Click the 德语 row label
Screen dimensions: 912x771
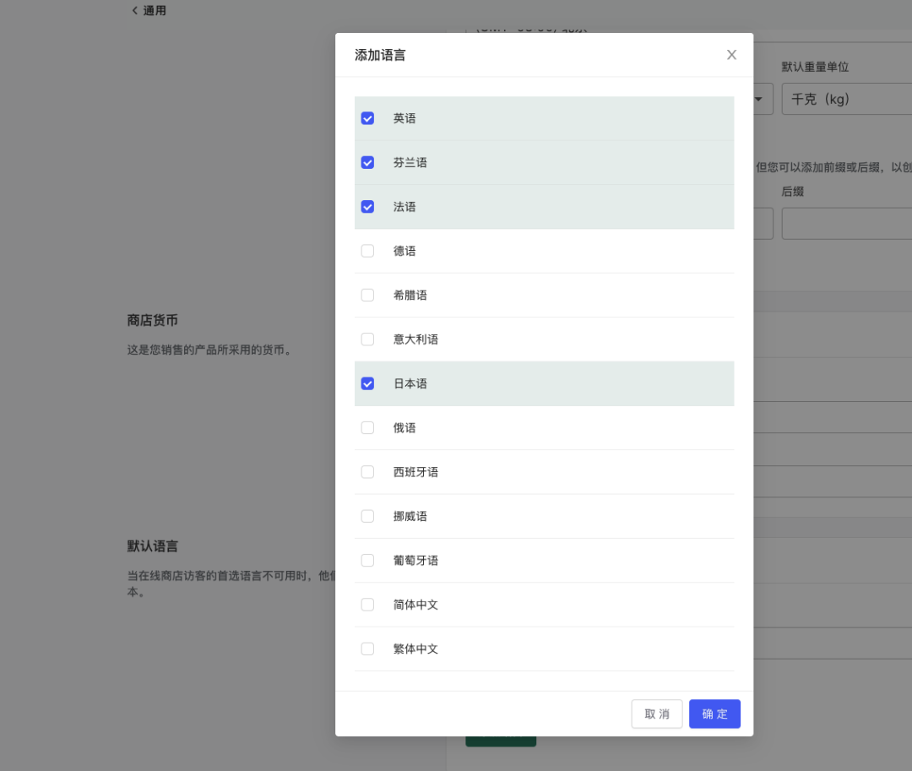tap(404, 251)
